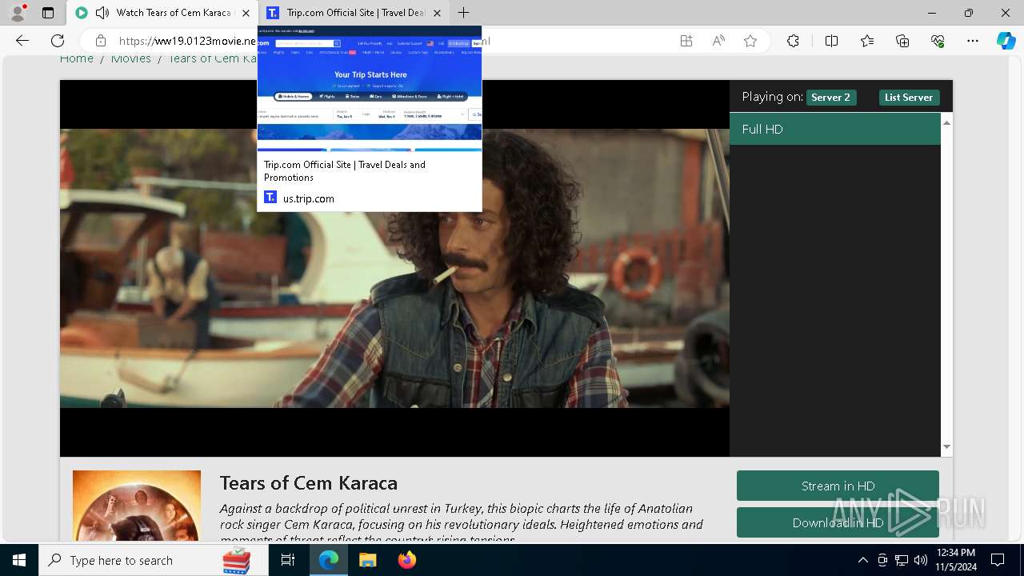
Task: Select Server 2 button
Action: [x=830, y=98]
